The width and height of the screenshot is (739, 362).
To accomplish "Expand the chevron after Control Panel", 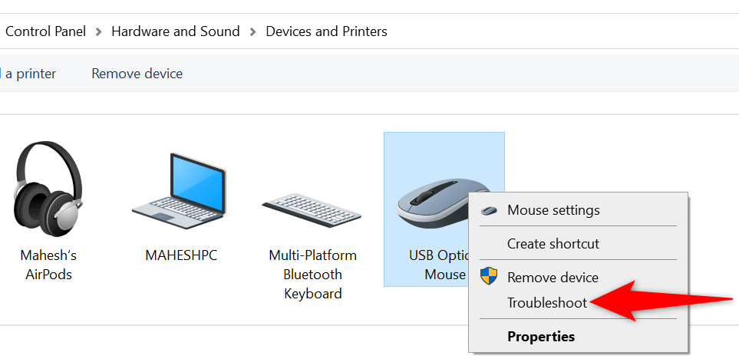I will click(x=101, y=32).
